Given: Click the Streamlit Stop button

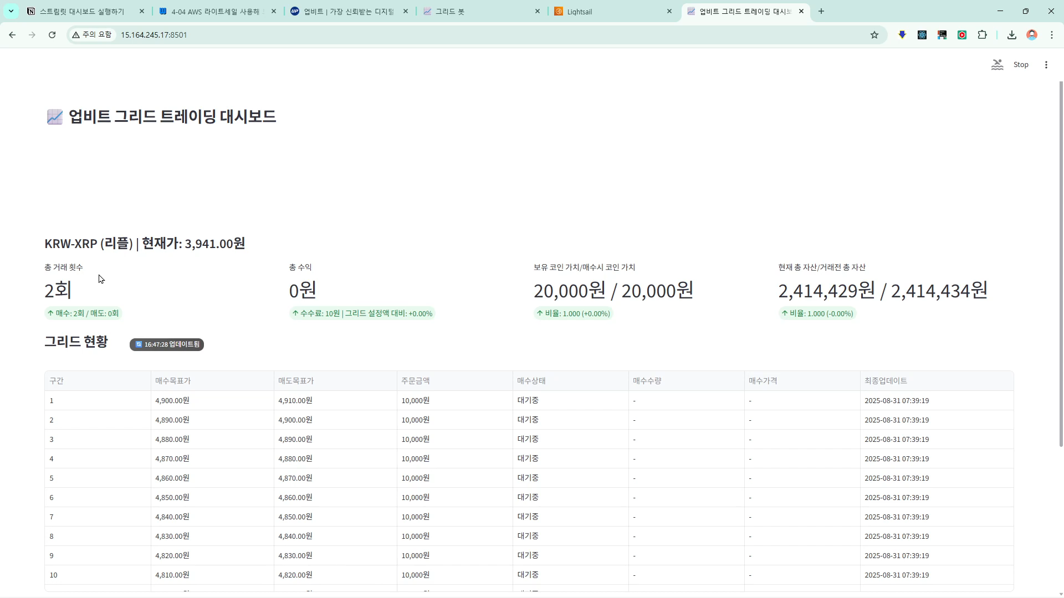Looking at the screenshot, I should click(1021, 65).
